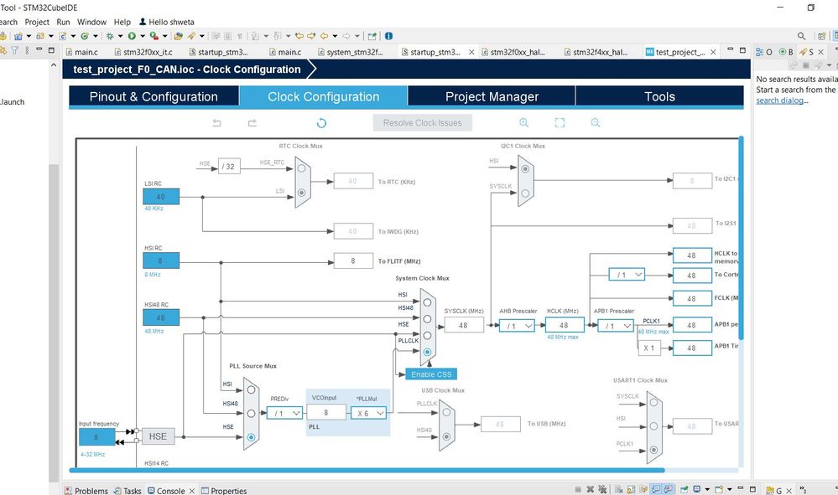The height and width of the screenshot is (495, 838).
Task: Switch to stm32f0xx_it.c editor tab
Action: tap(143, 52)
